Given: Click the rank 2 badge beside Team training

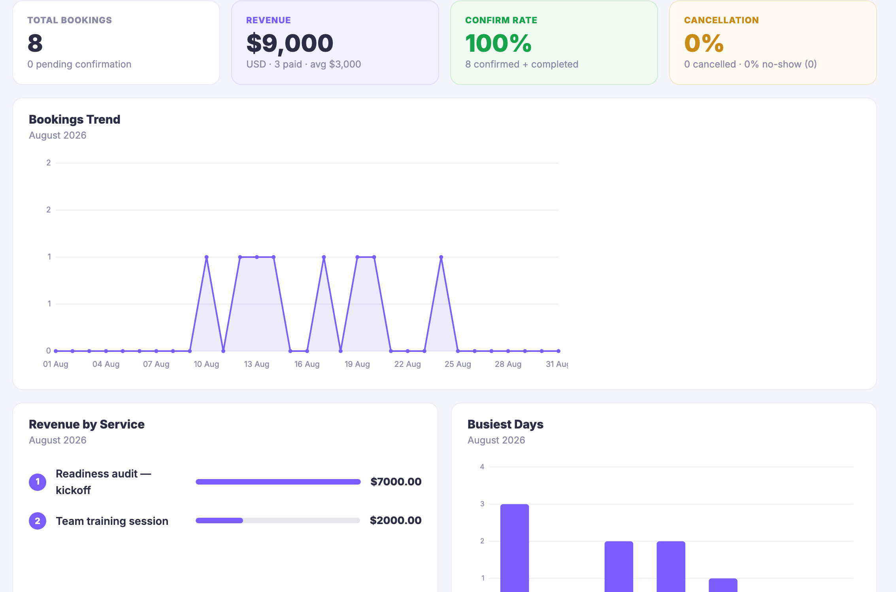Looking at the screenshot, I should pos(38,521).
